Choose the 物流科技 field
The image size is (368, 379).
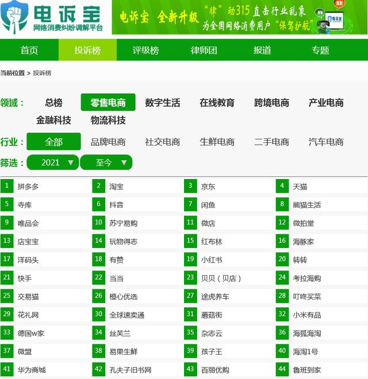click(x=108, y=120)
